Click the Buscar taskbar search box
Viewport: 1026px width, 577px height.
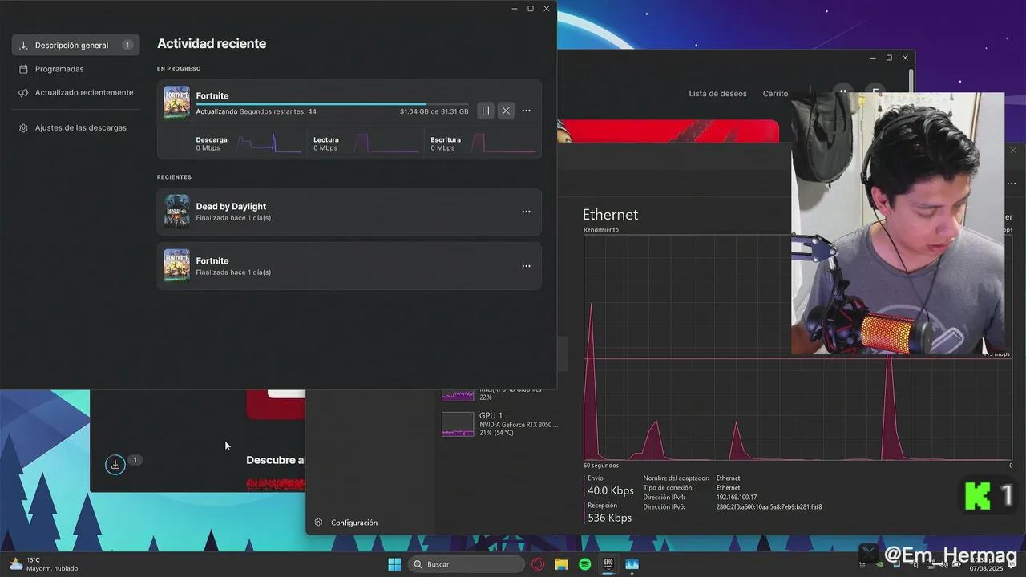467,564
